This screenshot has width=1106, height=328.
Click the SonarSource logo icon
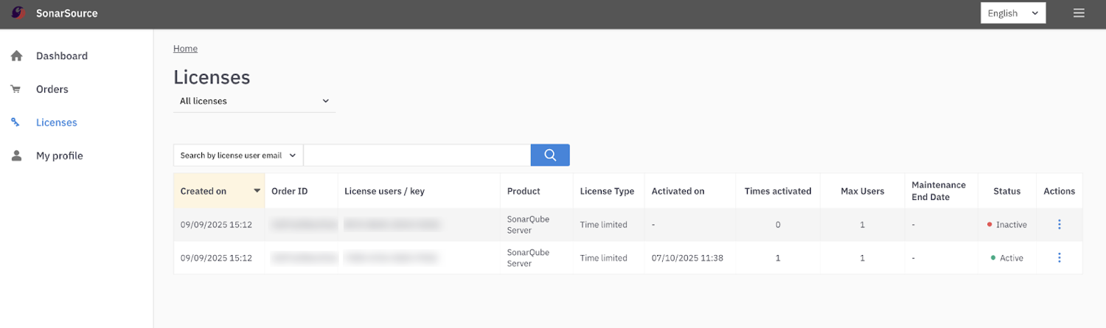tap(18, 13)
